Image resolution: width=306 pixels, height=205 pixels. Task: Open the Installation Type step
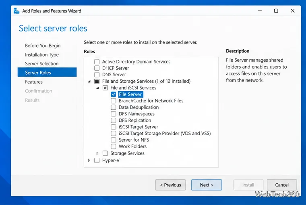pos(42,54)
